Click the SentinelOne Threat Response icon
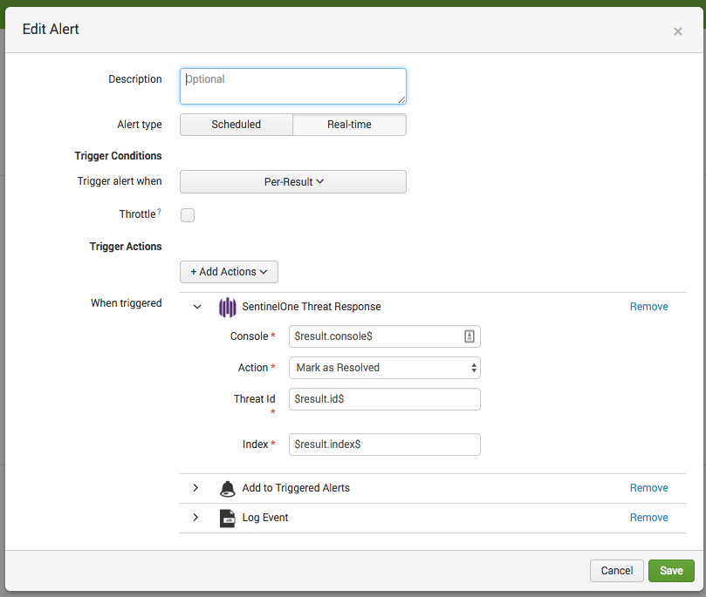 coord(227,307)
